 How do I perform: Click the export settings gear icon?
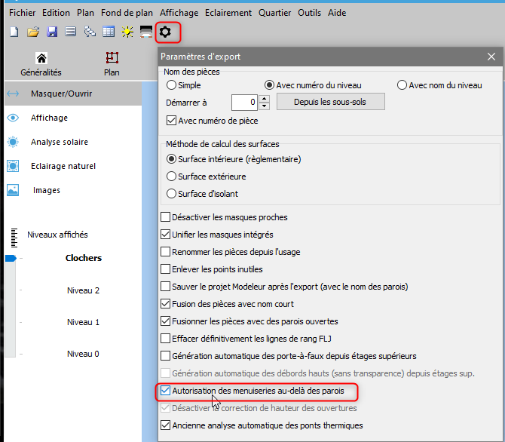[166, 32]
